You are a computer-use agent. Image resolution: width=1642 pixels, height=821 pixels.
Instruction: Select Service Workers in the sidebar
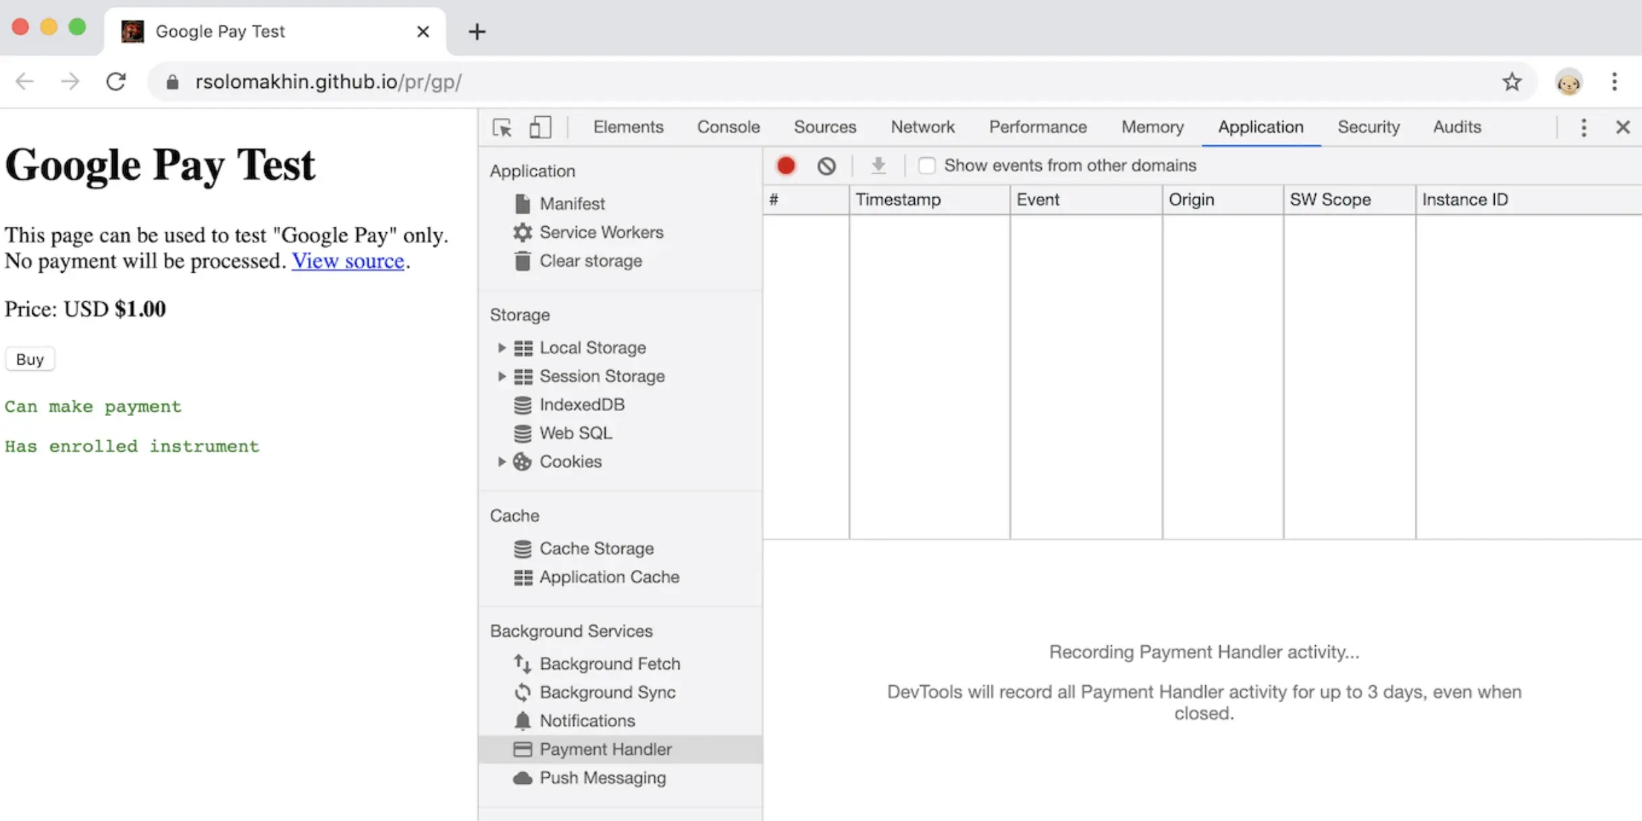point(601,232)
